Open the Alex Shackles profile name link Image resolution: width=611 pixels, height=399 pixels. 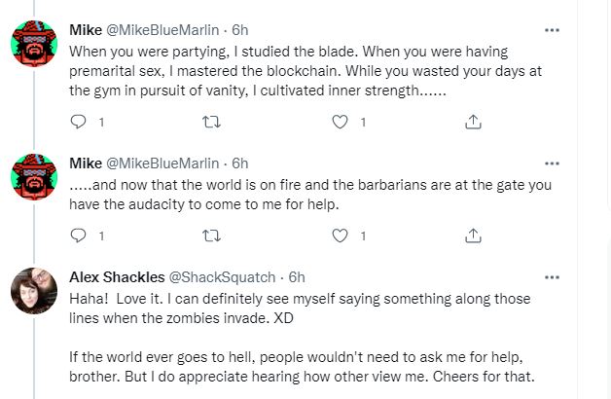click(117, 277)
